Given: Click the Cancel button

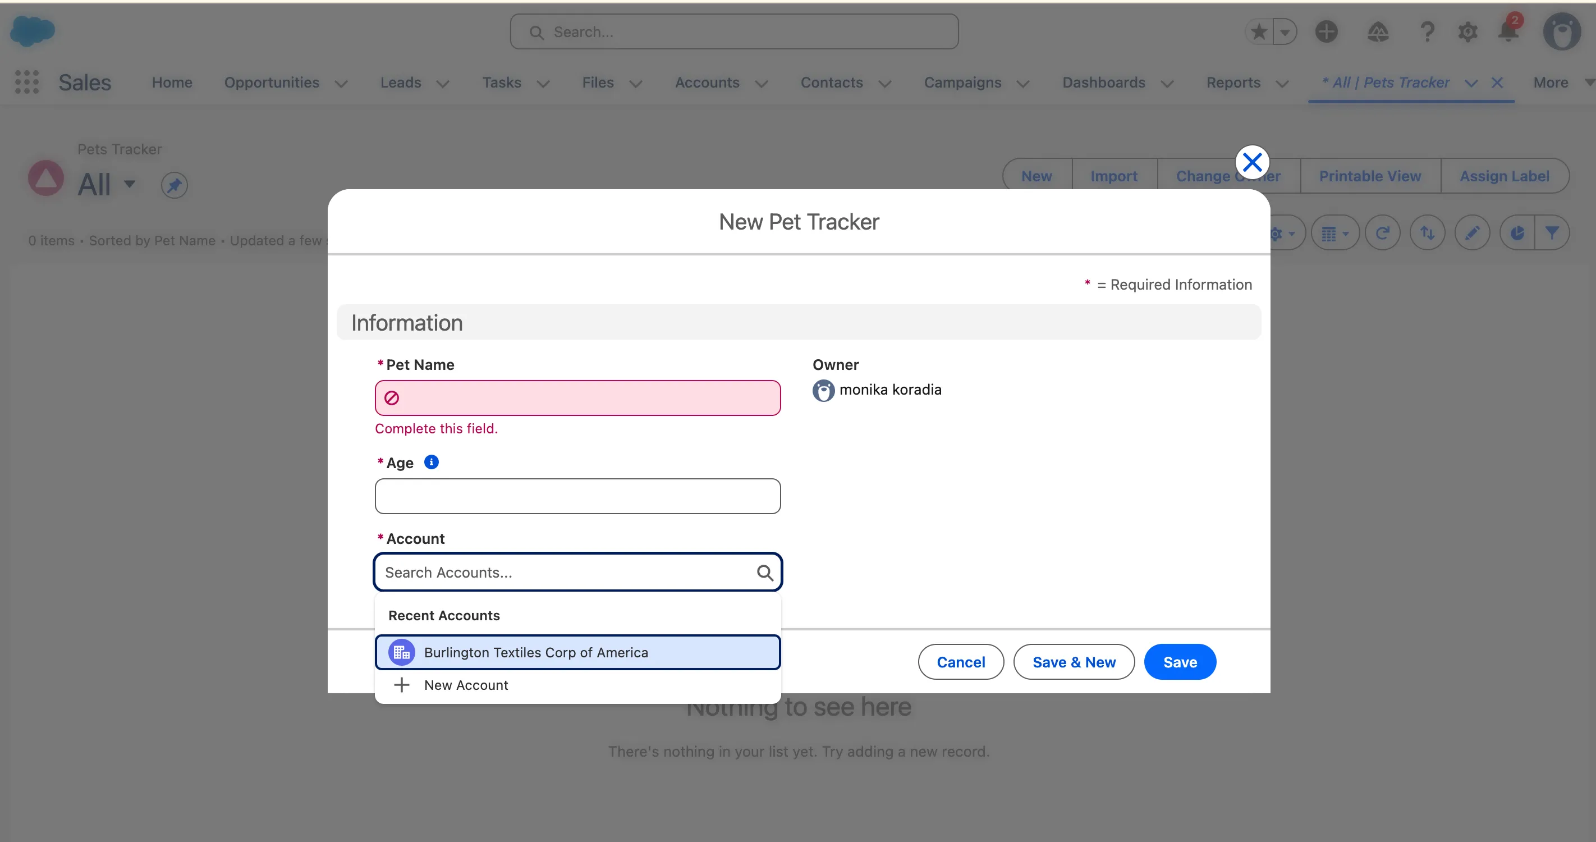Looking at the screenshot, I should click(x=960, y=662).
